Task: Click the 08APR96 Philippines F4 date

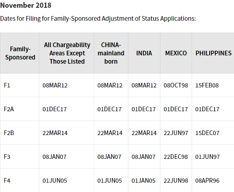Action: pos(207,181)
